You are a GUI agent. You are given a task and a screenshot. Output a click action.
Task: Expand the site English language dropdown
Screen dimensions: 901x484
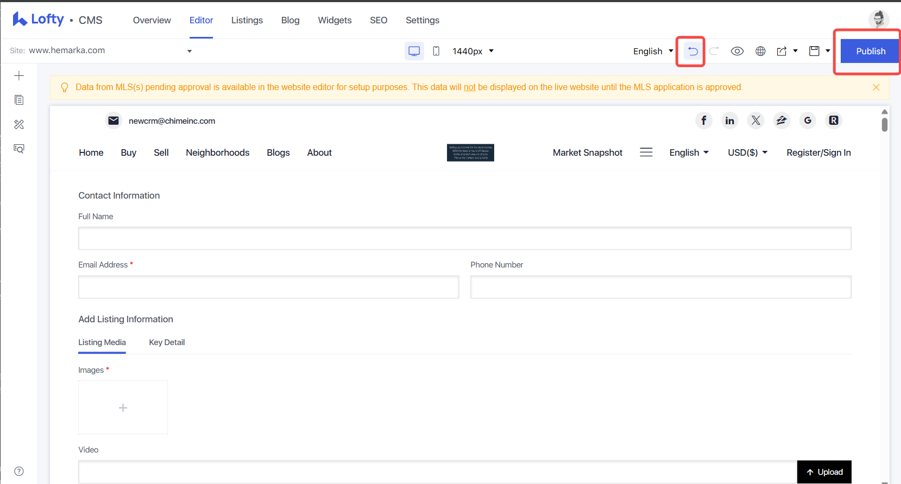point(689,152)
